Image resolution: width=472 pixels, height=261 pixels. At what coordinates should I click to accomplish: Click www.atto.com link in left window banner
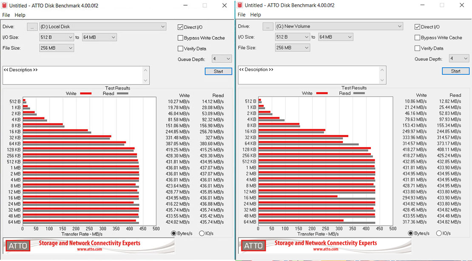89,249
